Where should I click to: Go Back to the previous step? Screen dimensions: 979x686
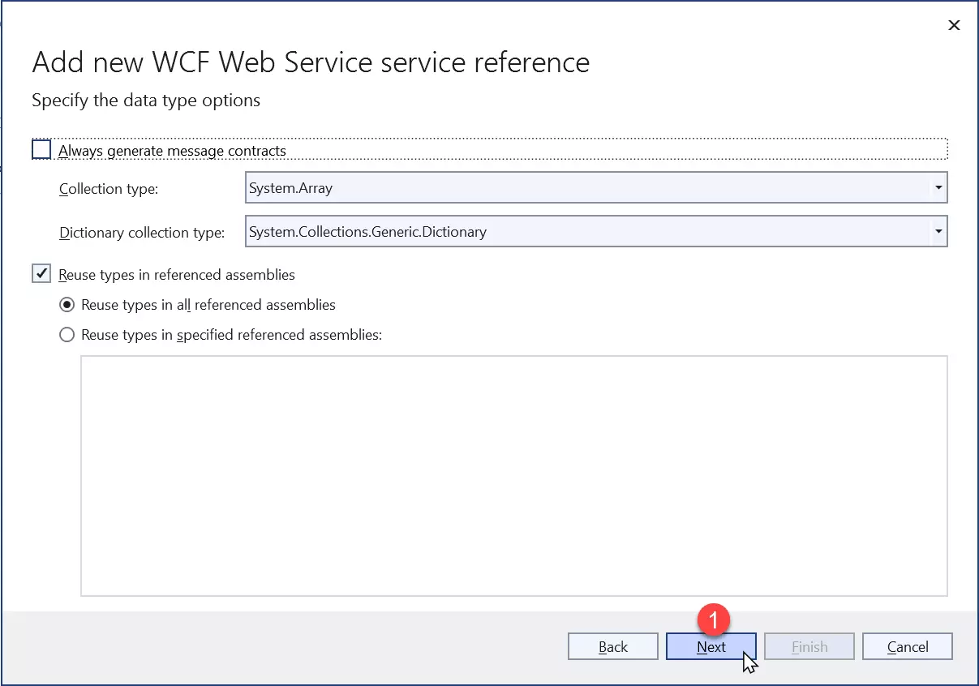click(613, 646)
